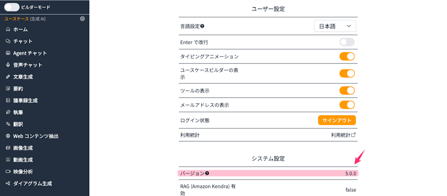Click the サインアウト button
Screen dimensions: 447x196
point(337,120)
